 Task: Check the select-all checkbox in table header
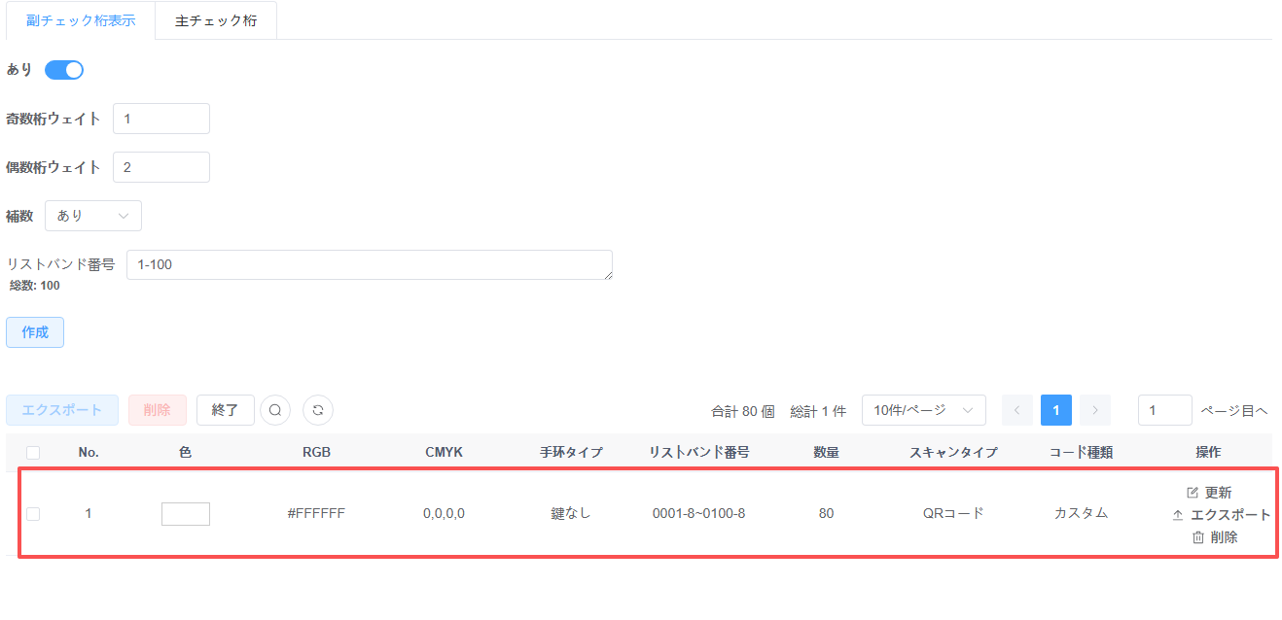pyautogui.click(x=33, y=452)
